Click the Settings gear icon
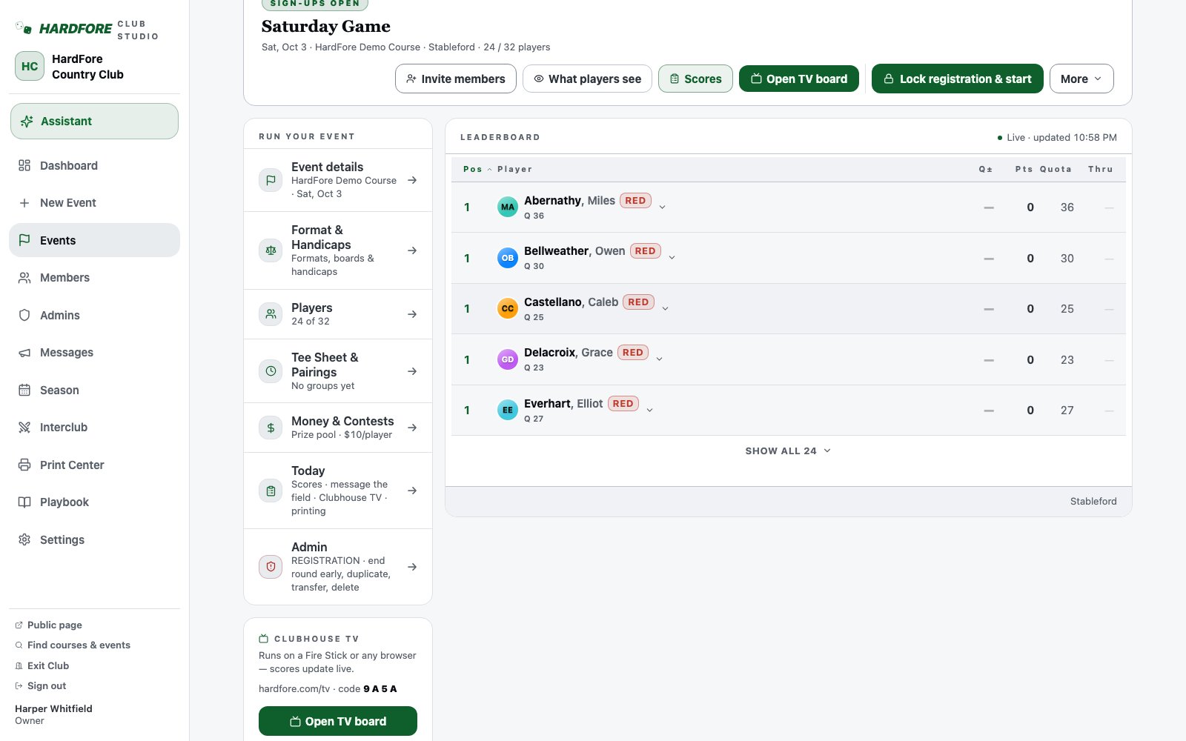The width and height of the screenshot is (1186, 741). pos(24,539)
